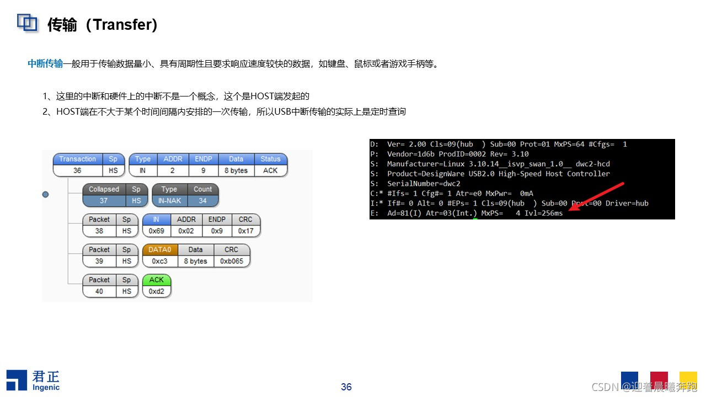Click the Sp HS cell in Transaction row
The height and width of the screenshot is (397, 706).
point(113,165)
